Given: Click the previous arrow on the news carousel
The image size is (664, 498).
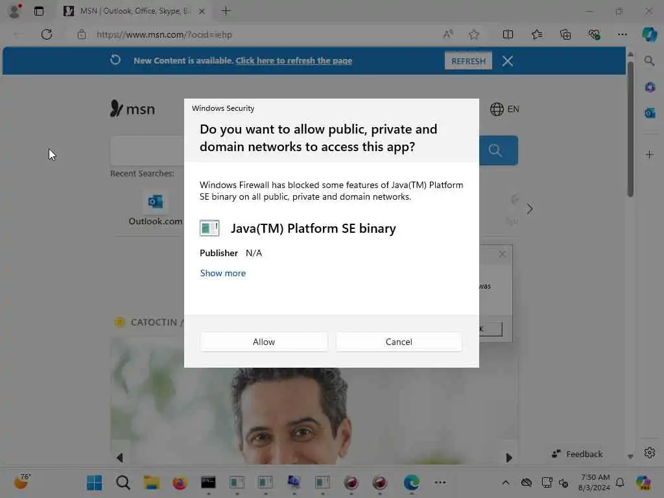Looking at the screenshot, I should (x=119, y=457).
